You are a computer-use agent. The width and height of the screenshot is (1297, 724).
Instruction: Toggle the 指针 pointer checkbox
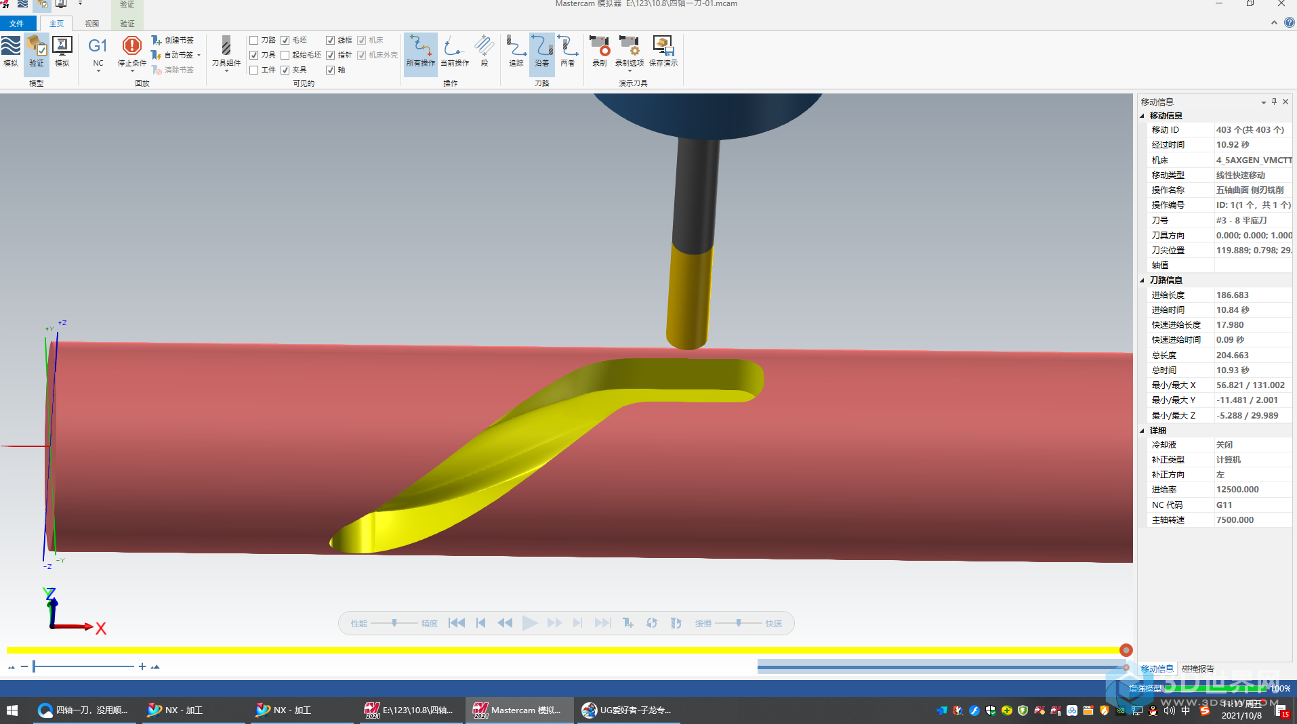click(331, 55)
